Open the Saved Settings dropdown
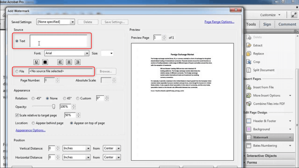 [x=55, y=22]
